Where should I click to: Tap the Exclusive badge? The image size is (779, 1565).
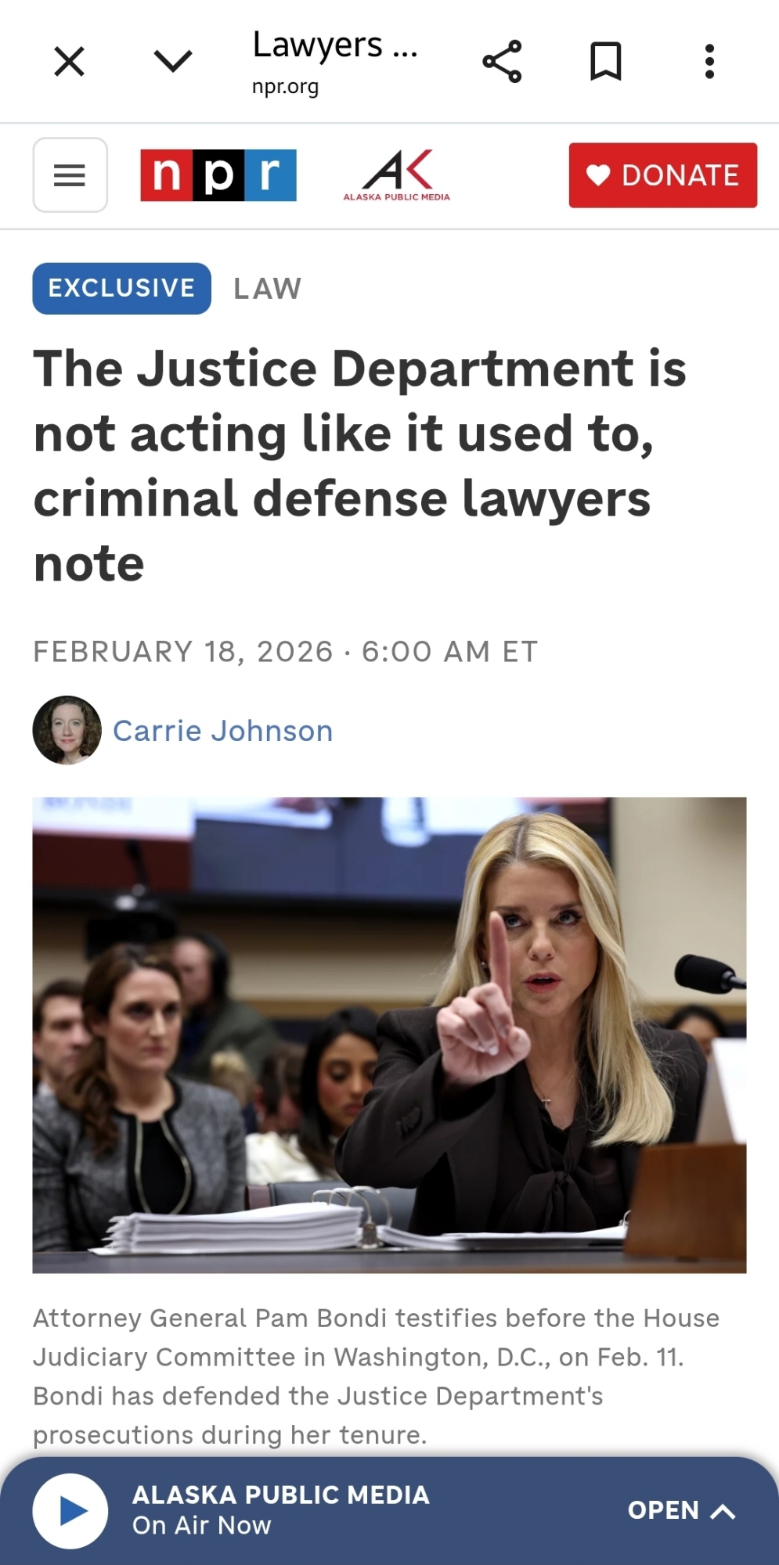(121, 288)
